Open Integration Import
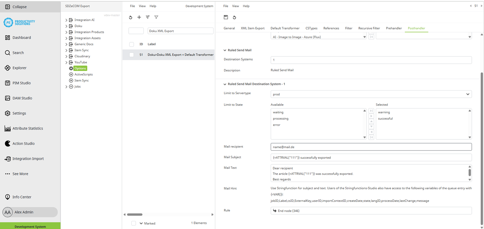The width and height of the screenshot is (484, 229). pyautogui.click(x=24, y=159)
